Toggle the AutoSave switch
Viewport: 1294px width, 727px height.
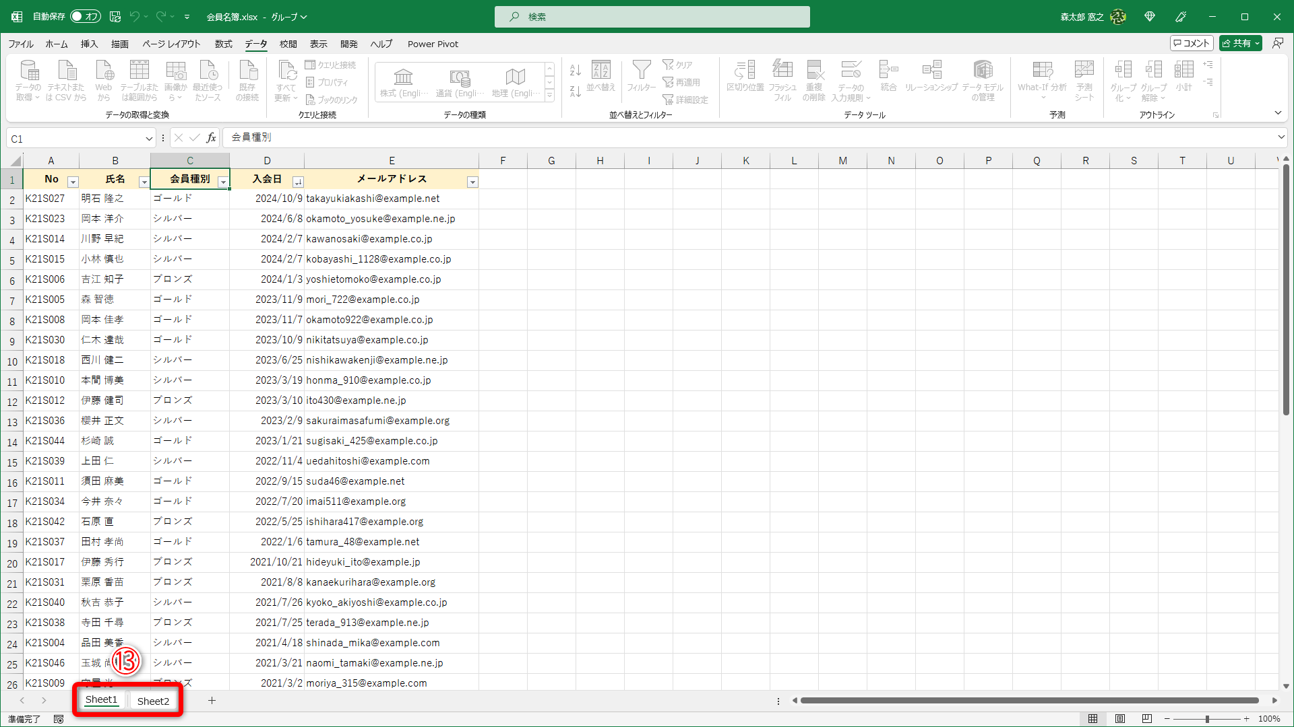[x=86, y=16]
